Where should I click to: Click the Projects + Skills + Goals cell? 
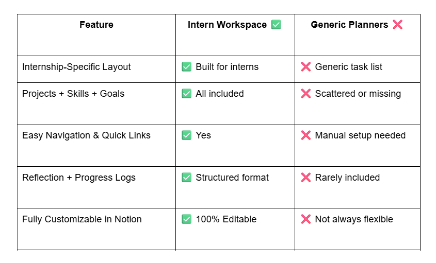pos(73,94)
